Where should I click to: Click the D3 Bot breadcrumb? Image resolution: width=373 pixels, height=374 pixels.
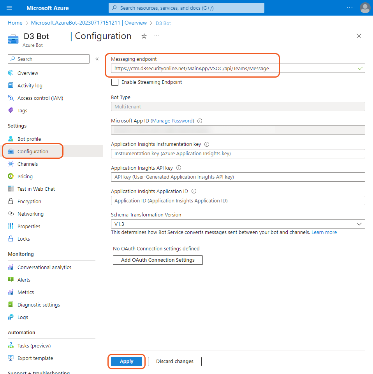tap(163, 23)
